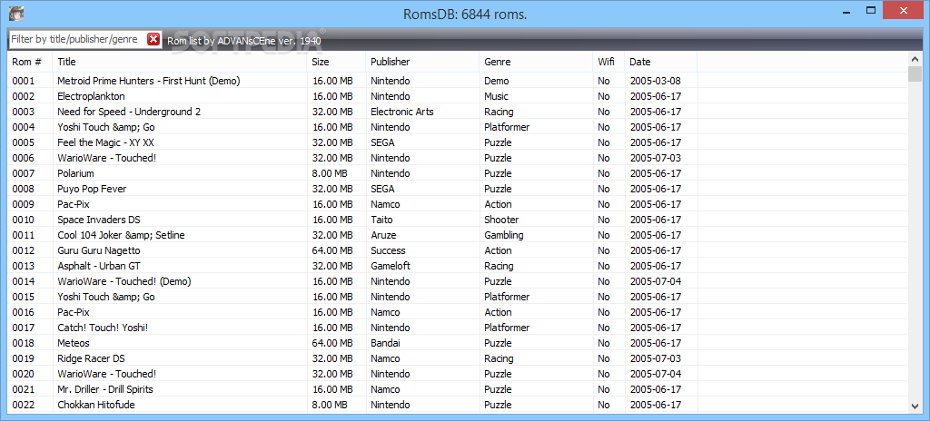Sort by the Genre column header

pos(536,62)
